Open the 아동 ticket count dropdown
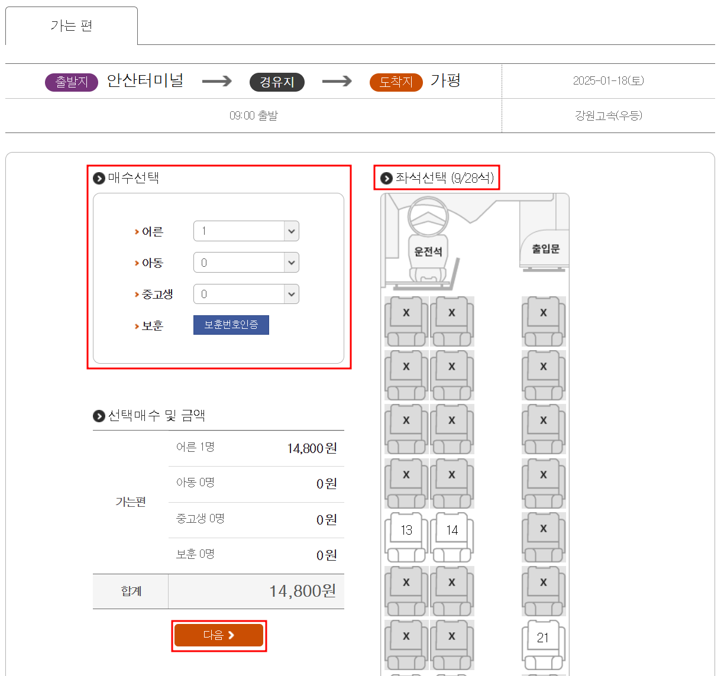Screen dimensions: 724x676 coord(246,263)
